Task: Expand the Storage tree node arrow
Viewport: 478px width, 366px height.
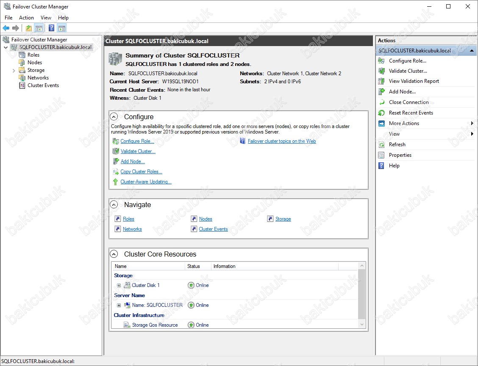Action: pos(14,71)
